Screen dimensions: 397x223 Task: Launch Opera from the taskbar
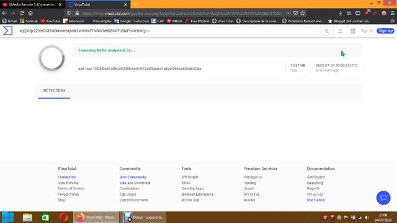point(64,217)
